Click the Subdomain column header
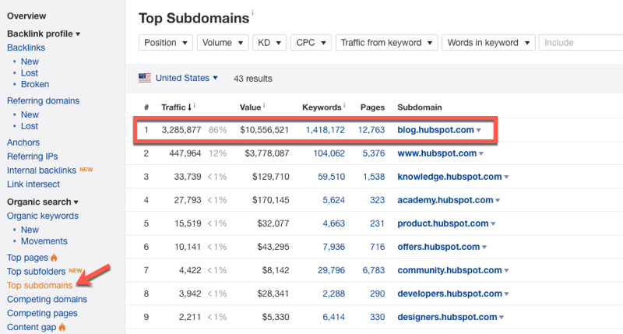This screenshot has height=334, width=623. [x=420, y=107]
